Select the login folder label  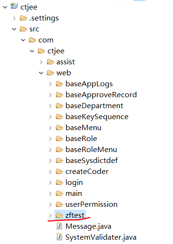[74, 183]
